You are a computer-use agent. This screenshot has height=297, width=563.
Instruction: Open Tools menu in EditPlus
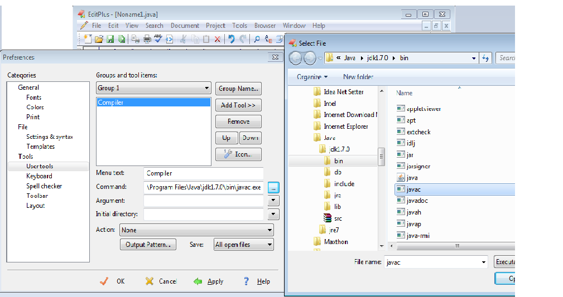coord(239,26)
